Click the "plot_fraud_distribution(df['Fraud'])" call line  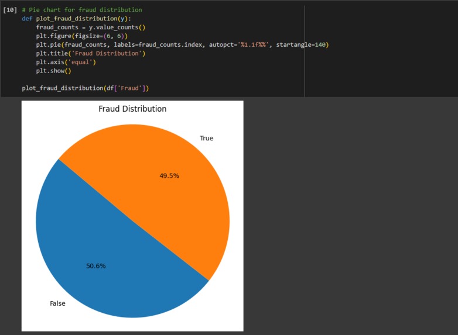(x=86, y=88)
